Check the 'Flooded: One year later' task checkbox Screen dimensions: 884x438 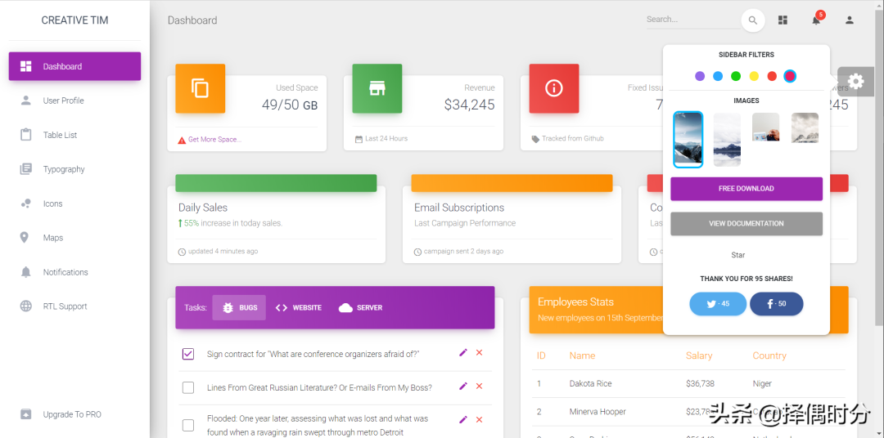(188, 425)
